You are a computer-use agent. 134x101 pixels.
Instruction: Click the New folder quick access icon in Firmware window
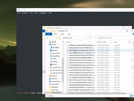[54, 31]
